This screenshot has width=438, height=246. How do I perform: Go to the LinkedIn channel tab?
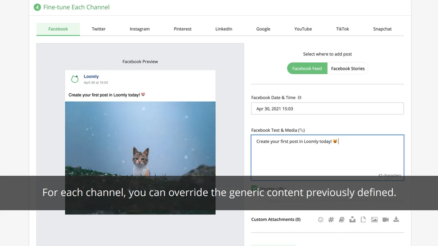coord(224,29)
